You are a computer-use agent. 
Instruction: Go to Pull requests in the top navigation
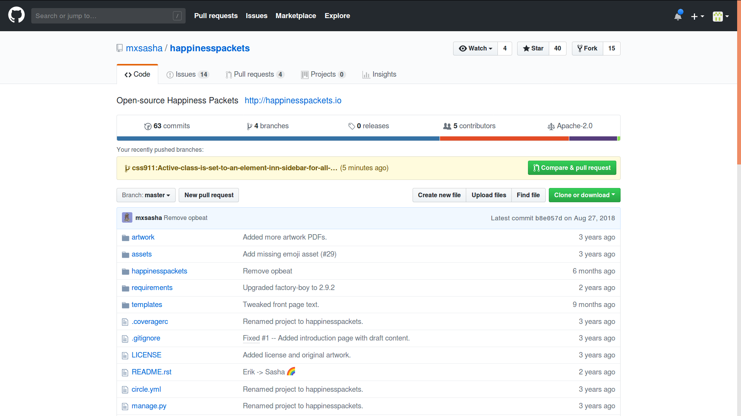216,16
